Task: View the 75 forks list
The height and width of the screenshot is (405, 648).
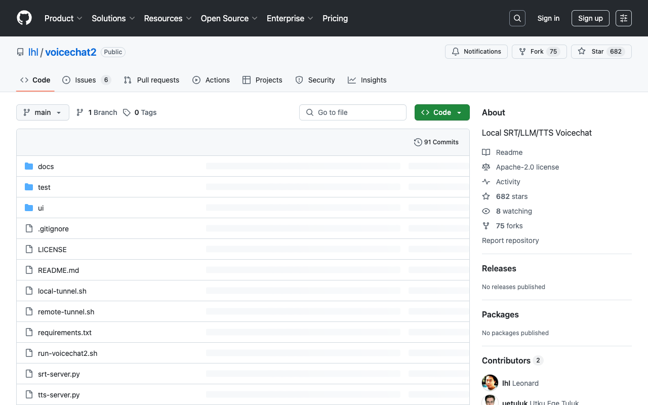Action: point(502,226)
